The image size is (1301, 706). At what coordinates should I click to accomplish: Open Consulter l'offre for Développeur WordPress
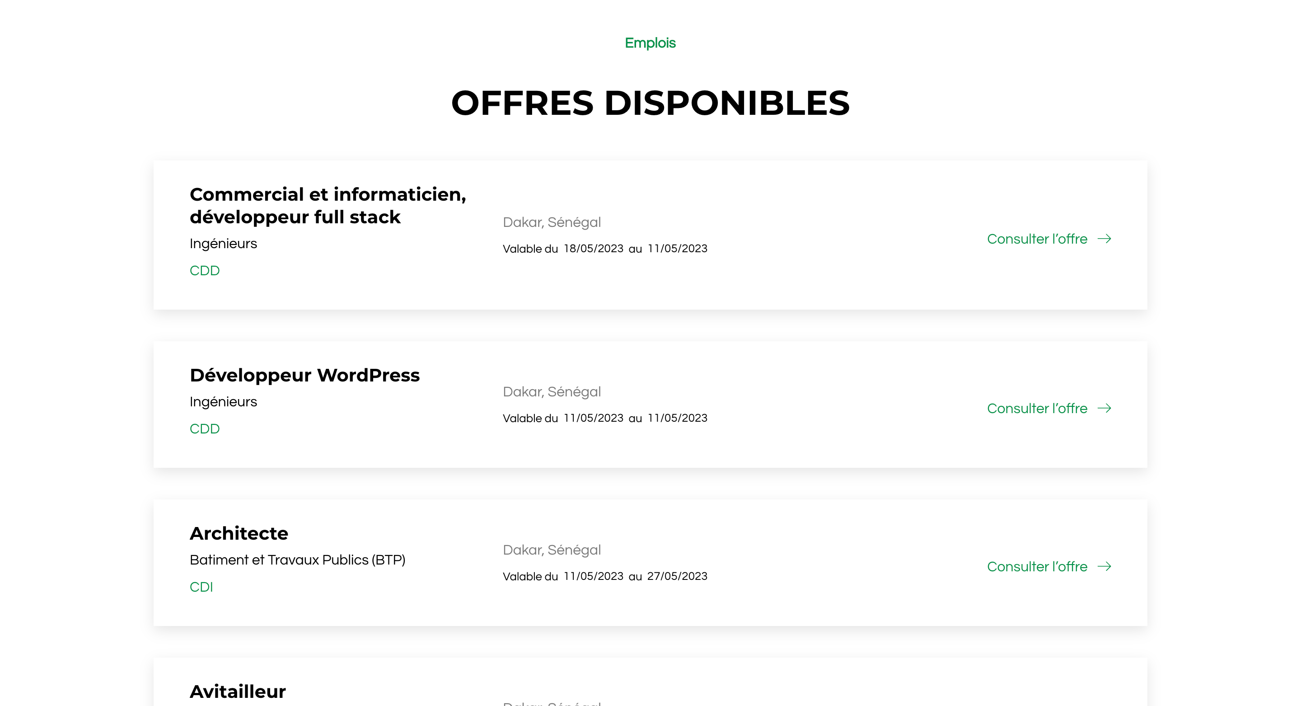(x=1037, y=408)
